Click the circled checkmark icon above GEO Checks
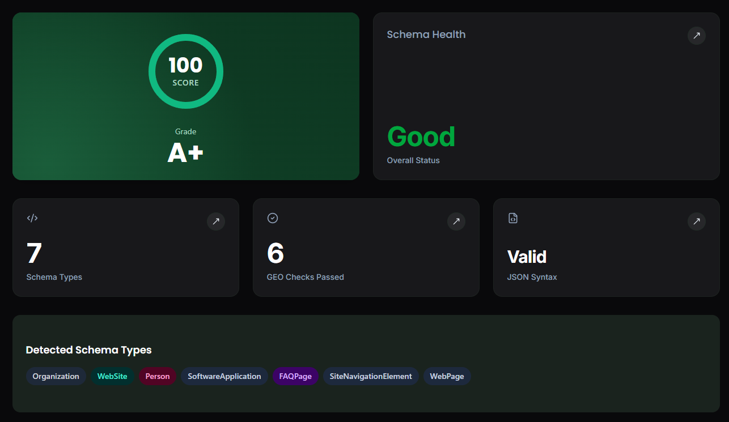Screen dimensions: 729x422 pos(273,218)
